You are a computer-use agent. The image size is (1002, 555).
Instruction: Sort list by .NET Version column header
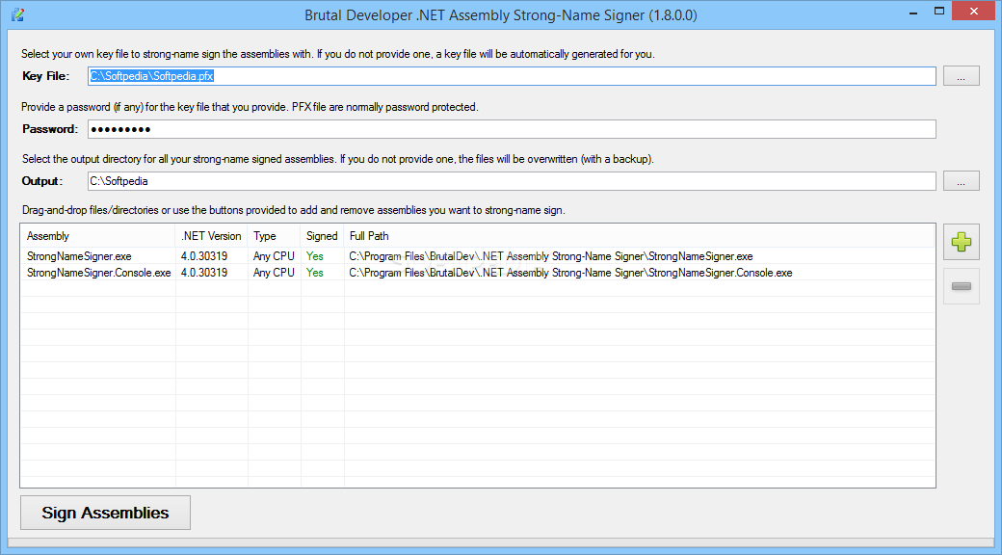tap(212, 236)
